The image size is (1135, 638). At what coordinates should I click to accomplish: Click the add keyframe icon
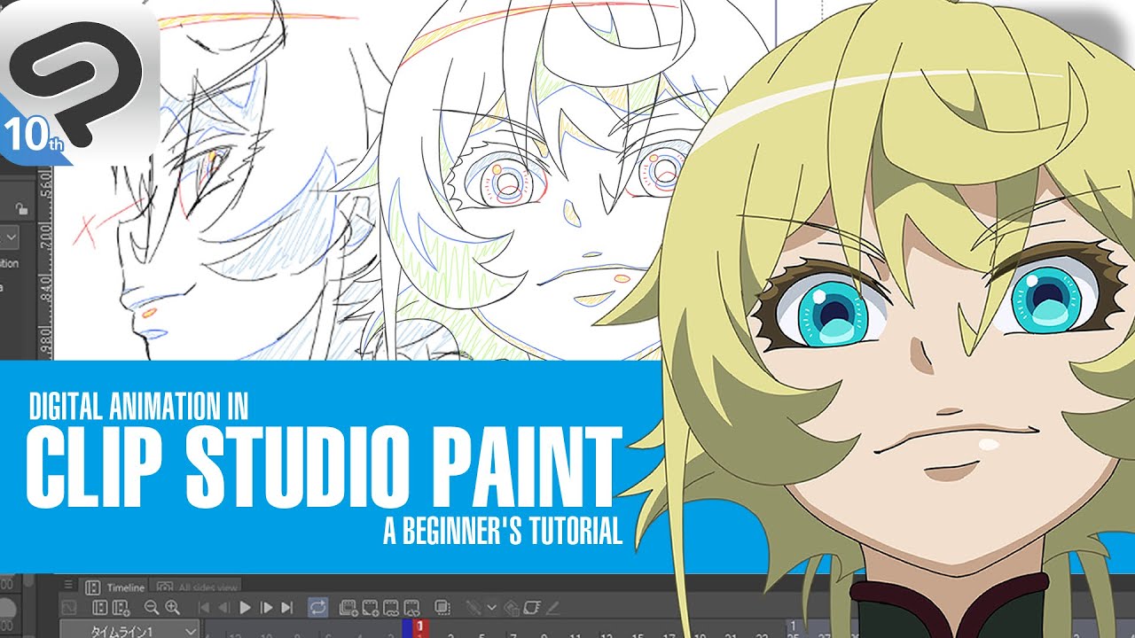coord(512,608)
